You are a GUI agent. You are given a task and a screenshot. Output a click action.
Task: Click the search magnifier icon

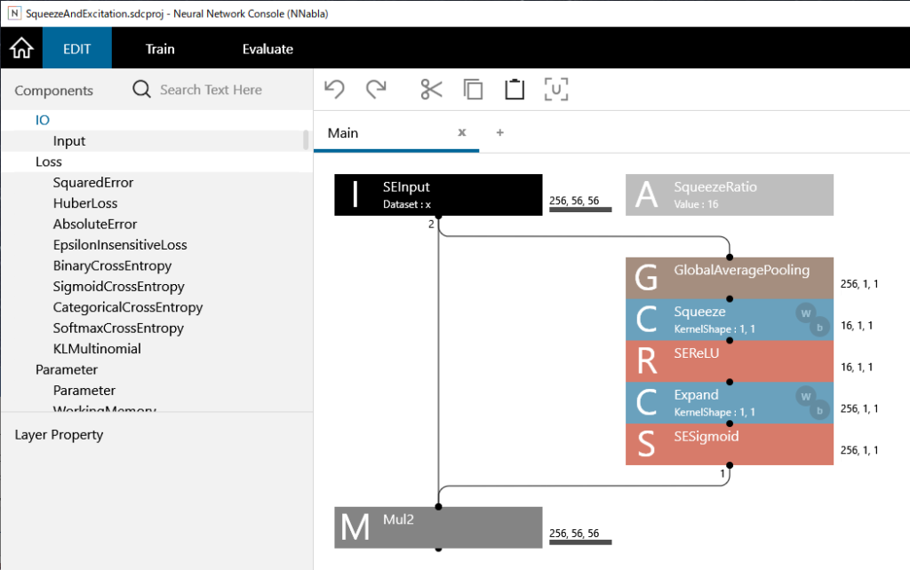pos(141,90)
